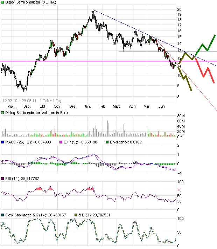Click the price axis value 17
Screen dimensions: 217x249
[x=179, y=25]
